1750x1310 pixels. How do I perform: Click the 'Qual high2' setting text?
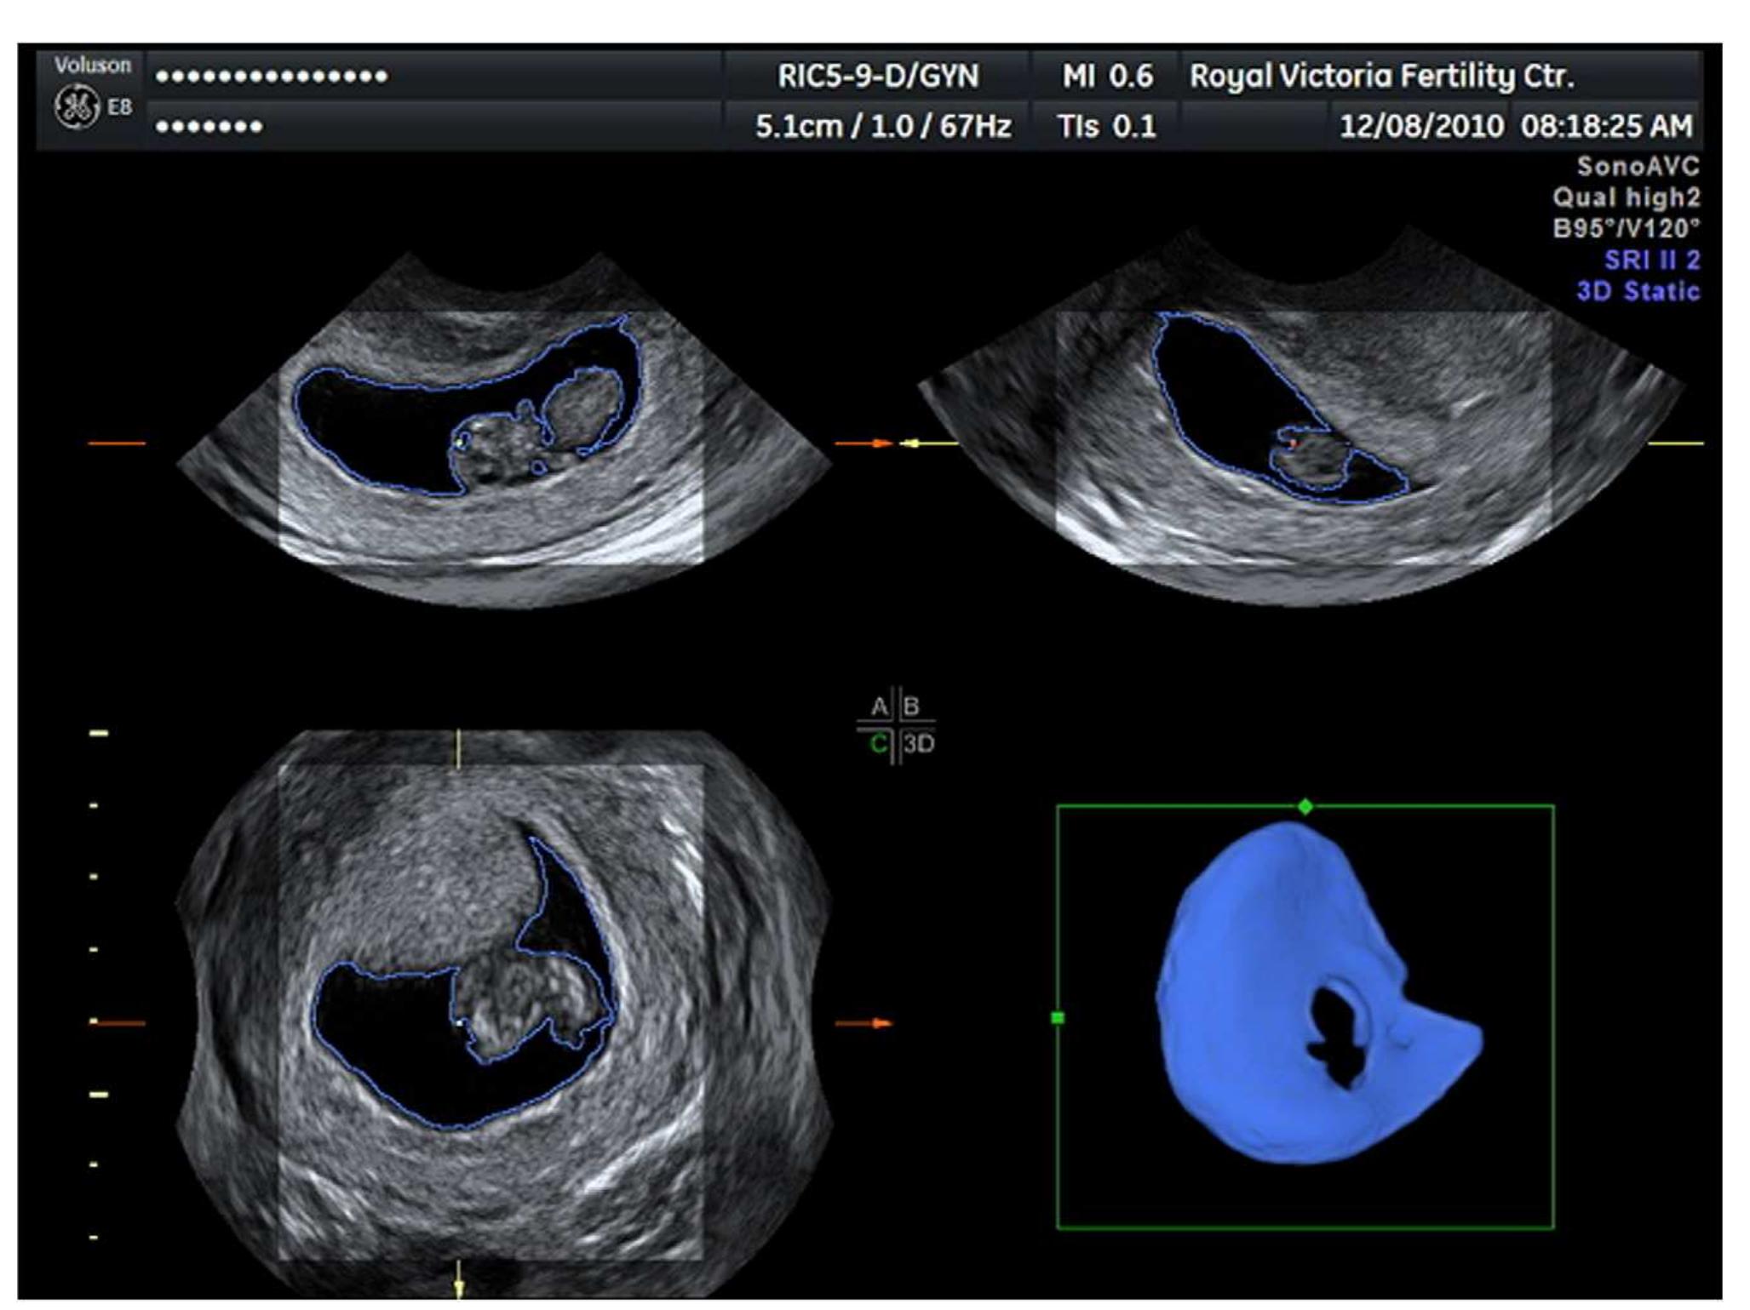(x=1626, y=197)
